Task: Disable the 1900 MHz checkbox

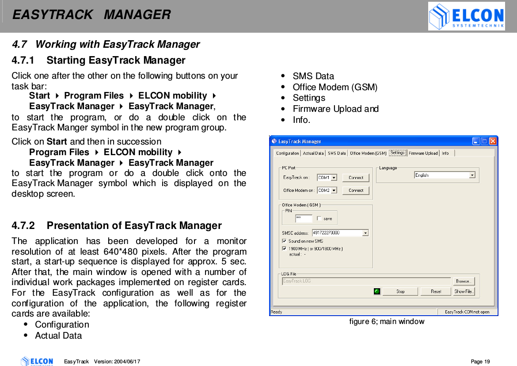Action: click(284, 248)
